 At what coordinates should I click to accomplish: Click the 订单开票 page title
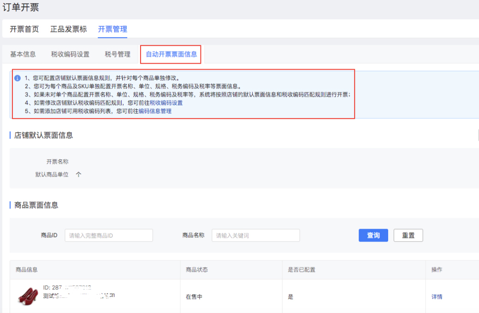click(21, 7)
